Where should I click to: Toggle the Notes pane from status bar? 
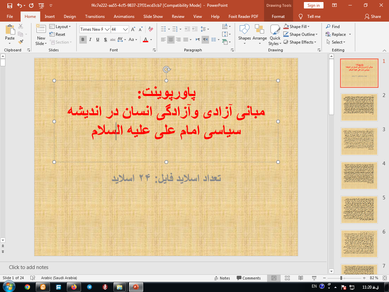click(x=222, y=278)
